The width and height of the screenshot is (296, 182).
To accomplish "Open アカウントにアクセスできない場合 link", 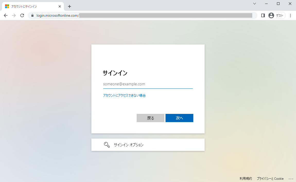I will pyautogui.click(x=124, y=95).
